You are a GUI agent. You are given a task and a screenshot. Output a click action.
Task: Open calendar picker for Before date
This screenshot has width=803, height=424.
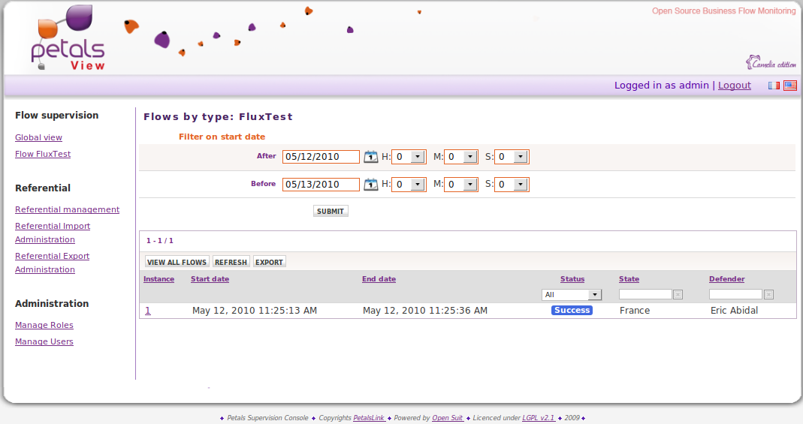pyautogui.click(x=371, y=184)
